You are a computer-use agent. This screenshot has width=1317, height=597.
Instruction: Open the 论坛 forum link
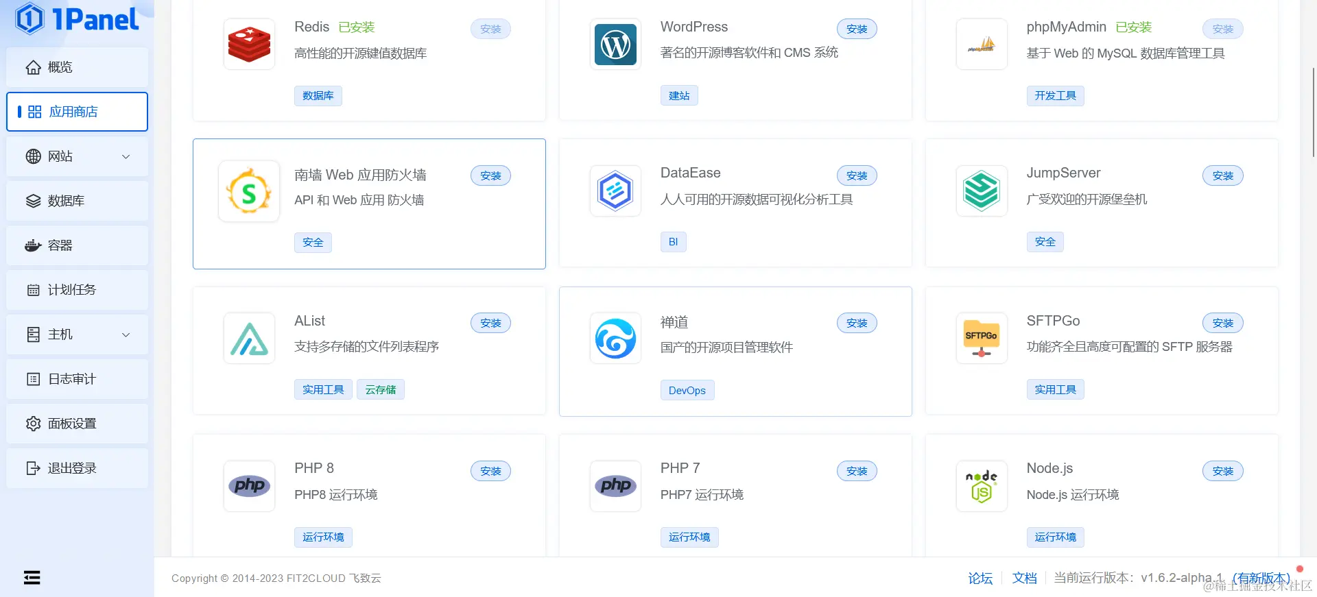[x=980, y=578]
